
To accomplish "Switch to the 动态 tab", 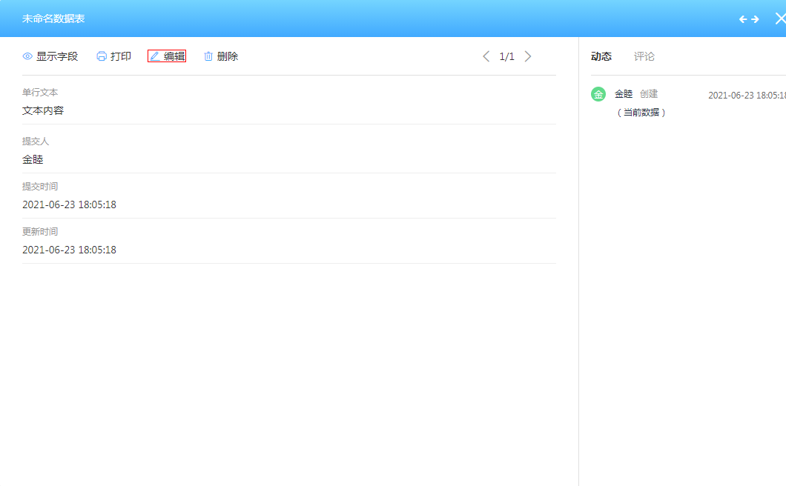I will coord(601,56).
